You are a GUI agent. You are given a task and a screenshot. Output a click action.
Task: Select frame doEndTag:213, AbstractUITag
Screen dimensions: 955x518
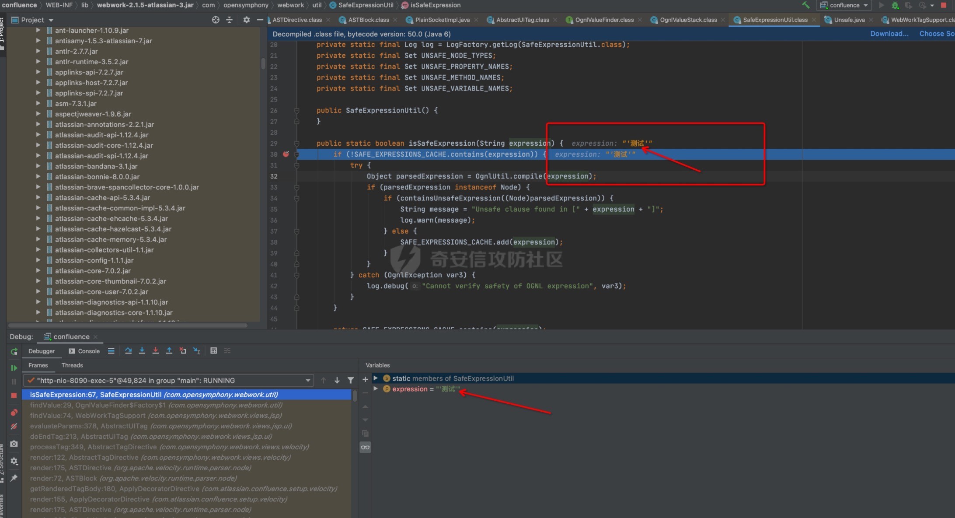[x=187, y=437]
